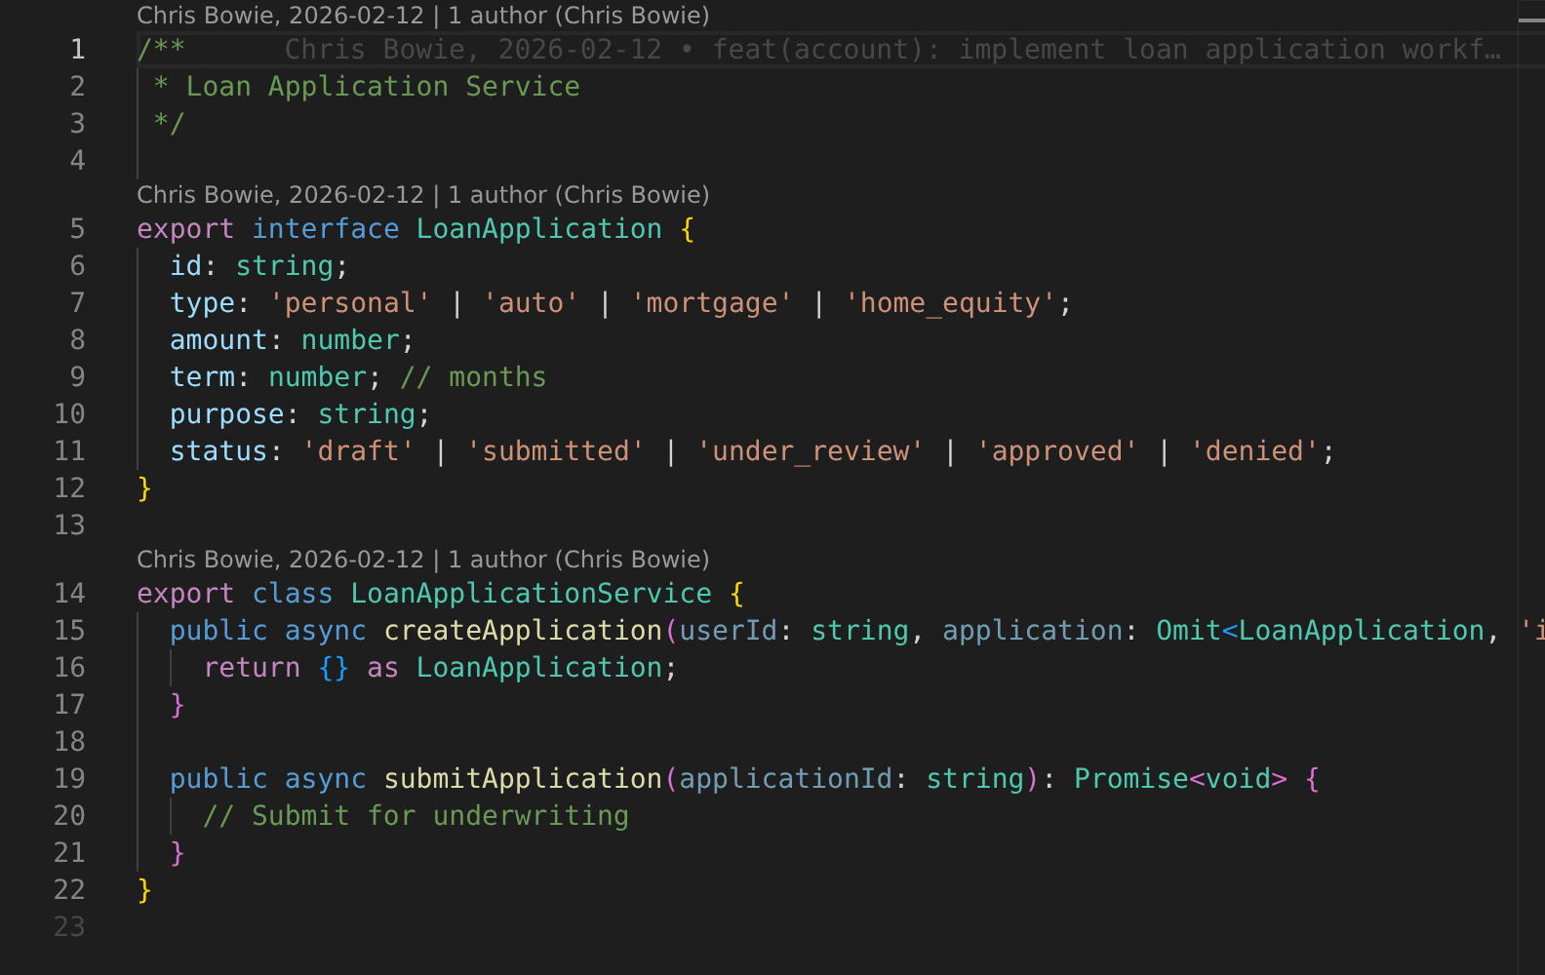Click the userId parameter on line 15
This screenshot has width=1545, height=975.
tap(728, 631)
